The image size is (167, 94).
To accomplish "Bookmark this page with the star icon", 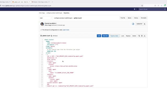I will 142,5.
